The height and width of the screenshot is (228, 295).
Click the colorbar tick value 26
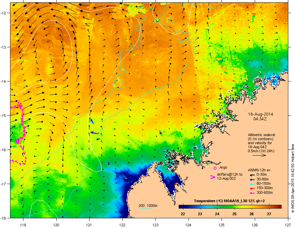(x=251, y=214)
